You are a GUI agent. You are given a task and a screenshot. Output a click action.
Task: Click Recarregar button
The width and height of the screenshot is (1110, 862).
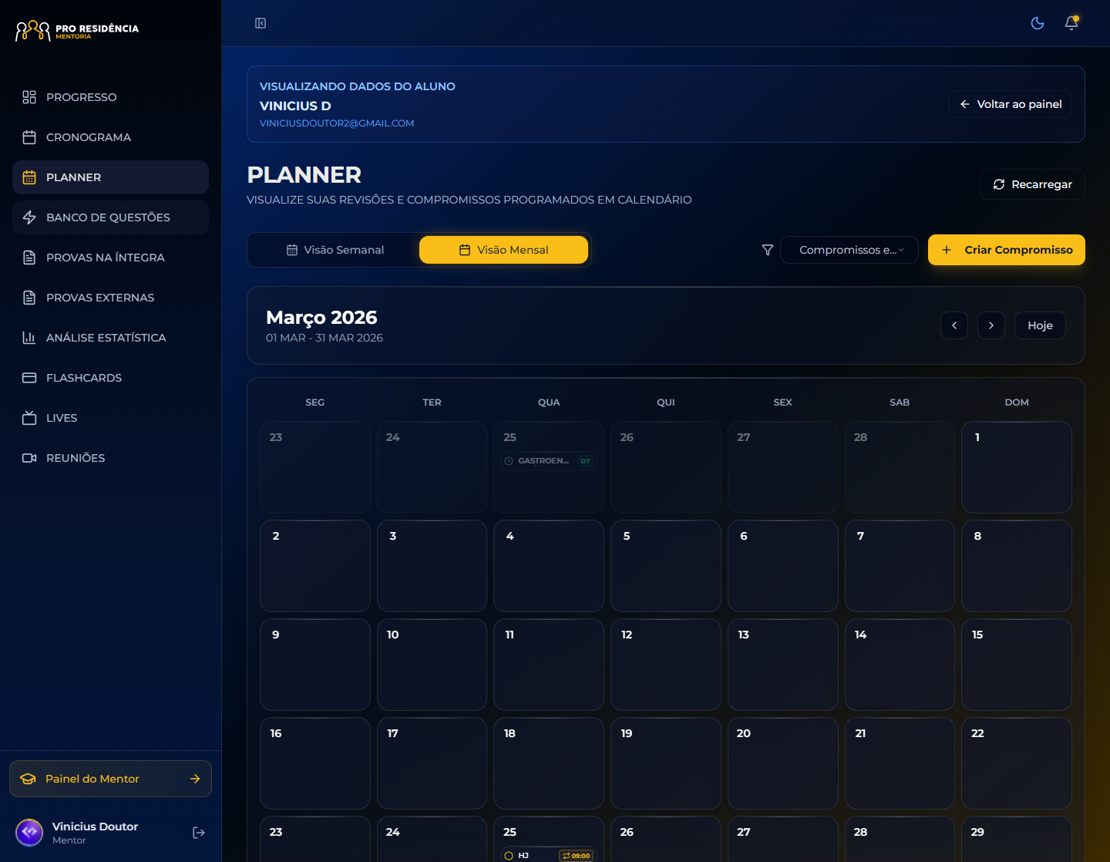(x=1032, y=184)
